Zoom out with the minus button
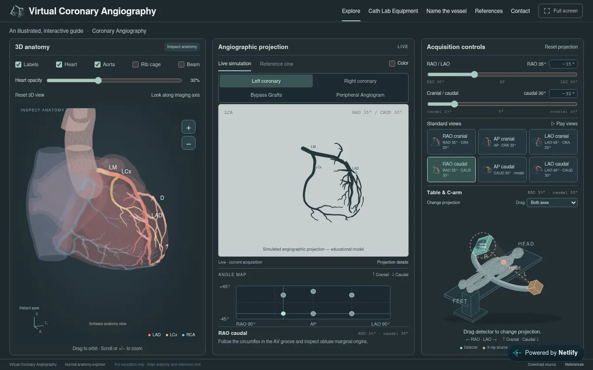The width and height of the screenshot is (593, 370). [189, 143]
